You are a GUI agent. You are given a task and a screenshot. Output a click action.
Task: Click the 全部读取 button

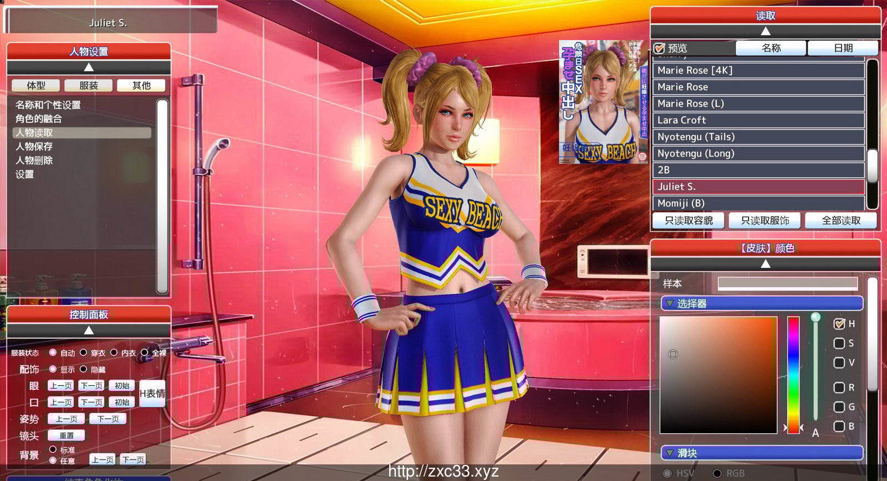[840, 220]
